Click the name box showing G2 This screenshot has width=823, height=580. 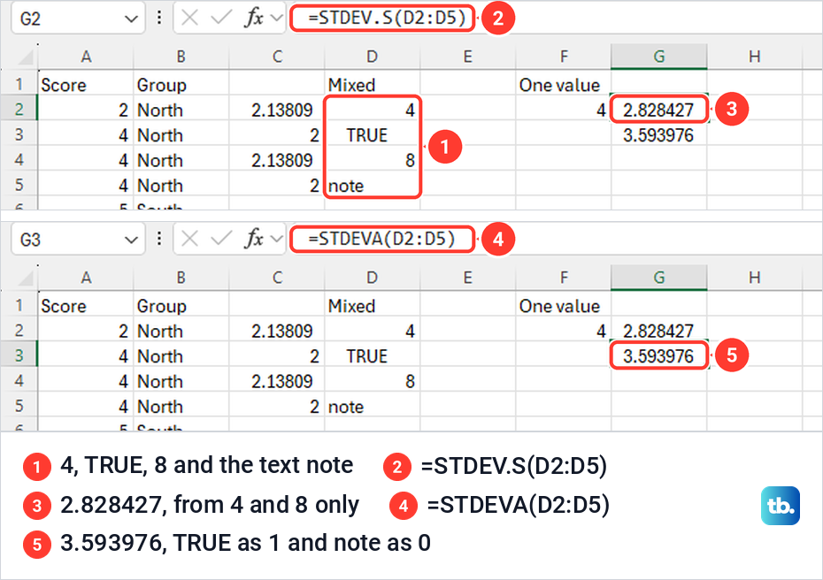(x=78, y=19)
